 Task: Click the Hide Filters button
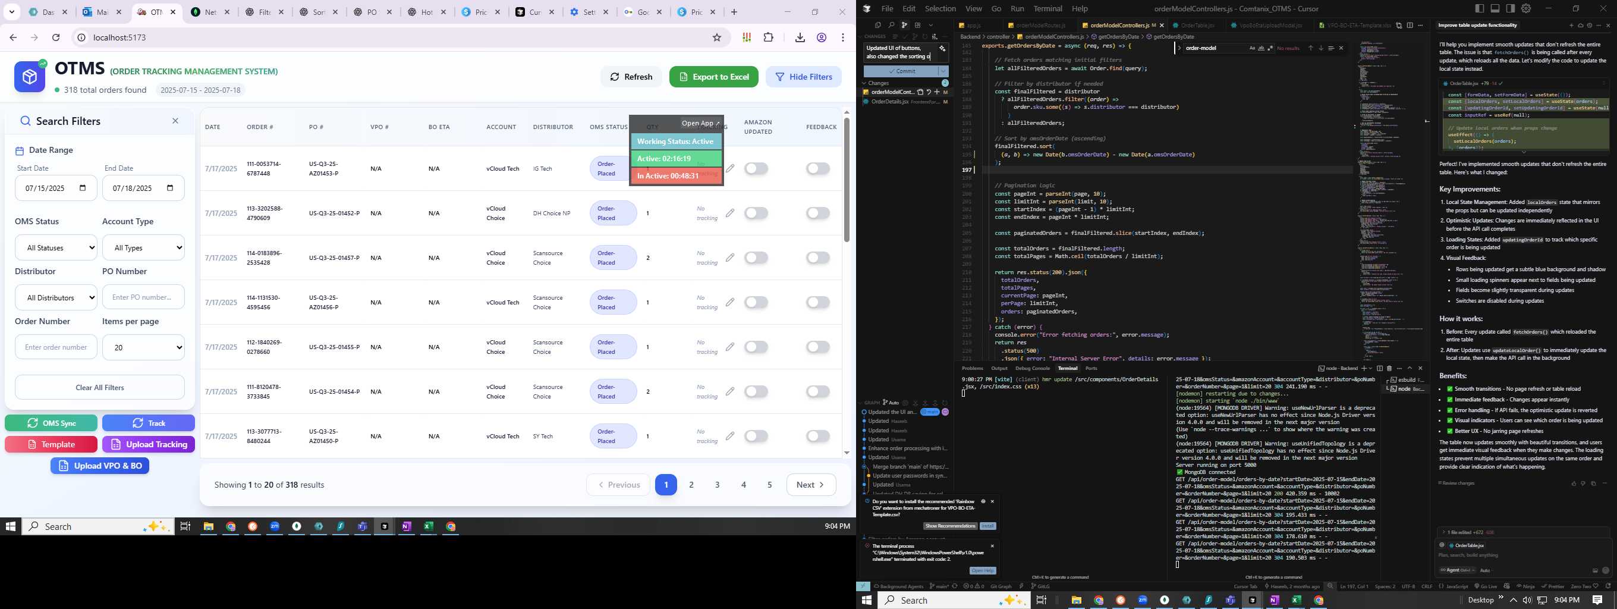point(804,77)
